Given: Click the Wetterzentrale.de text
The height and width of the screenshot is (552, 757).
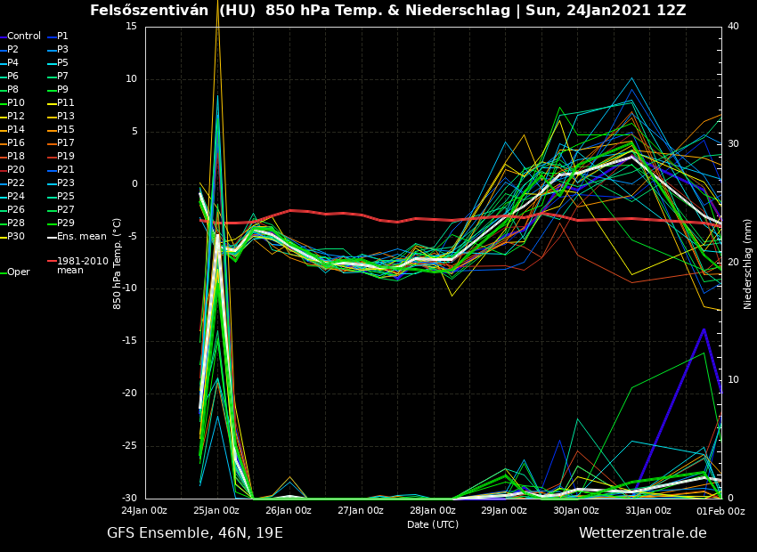Looking at the screenshot, I should point(642,533).
